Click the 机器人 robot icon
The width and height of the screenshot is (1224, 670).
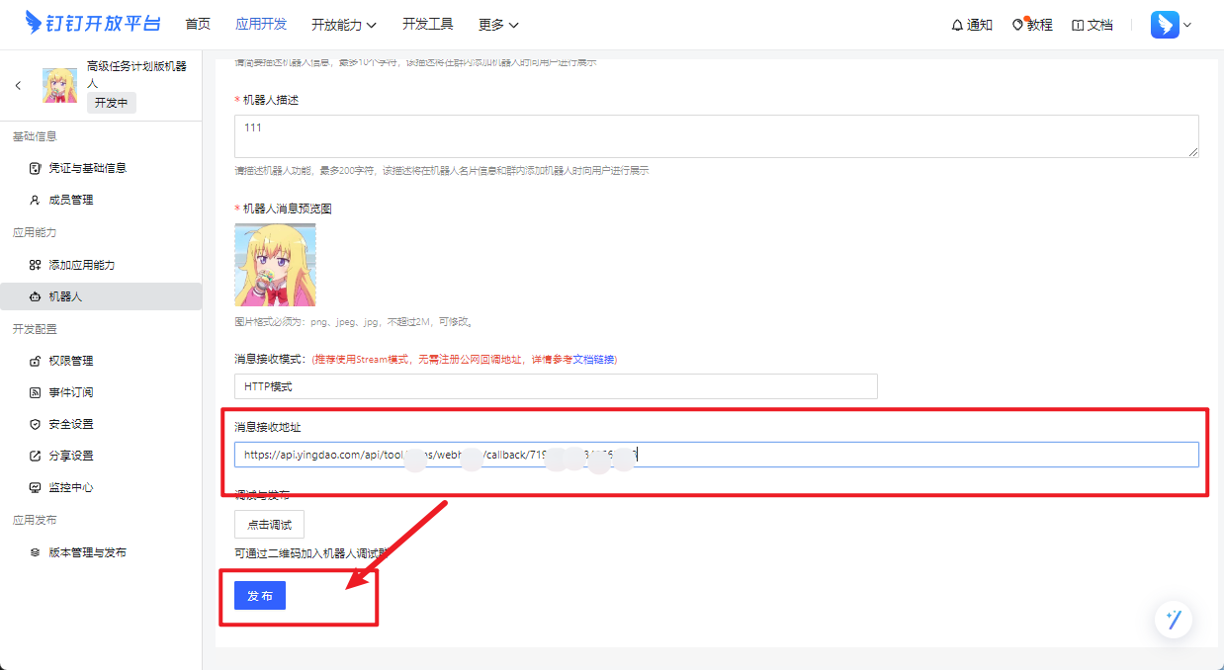pos(36,296)
